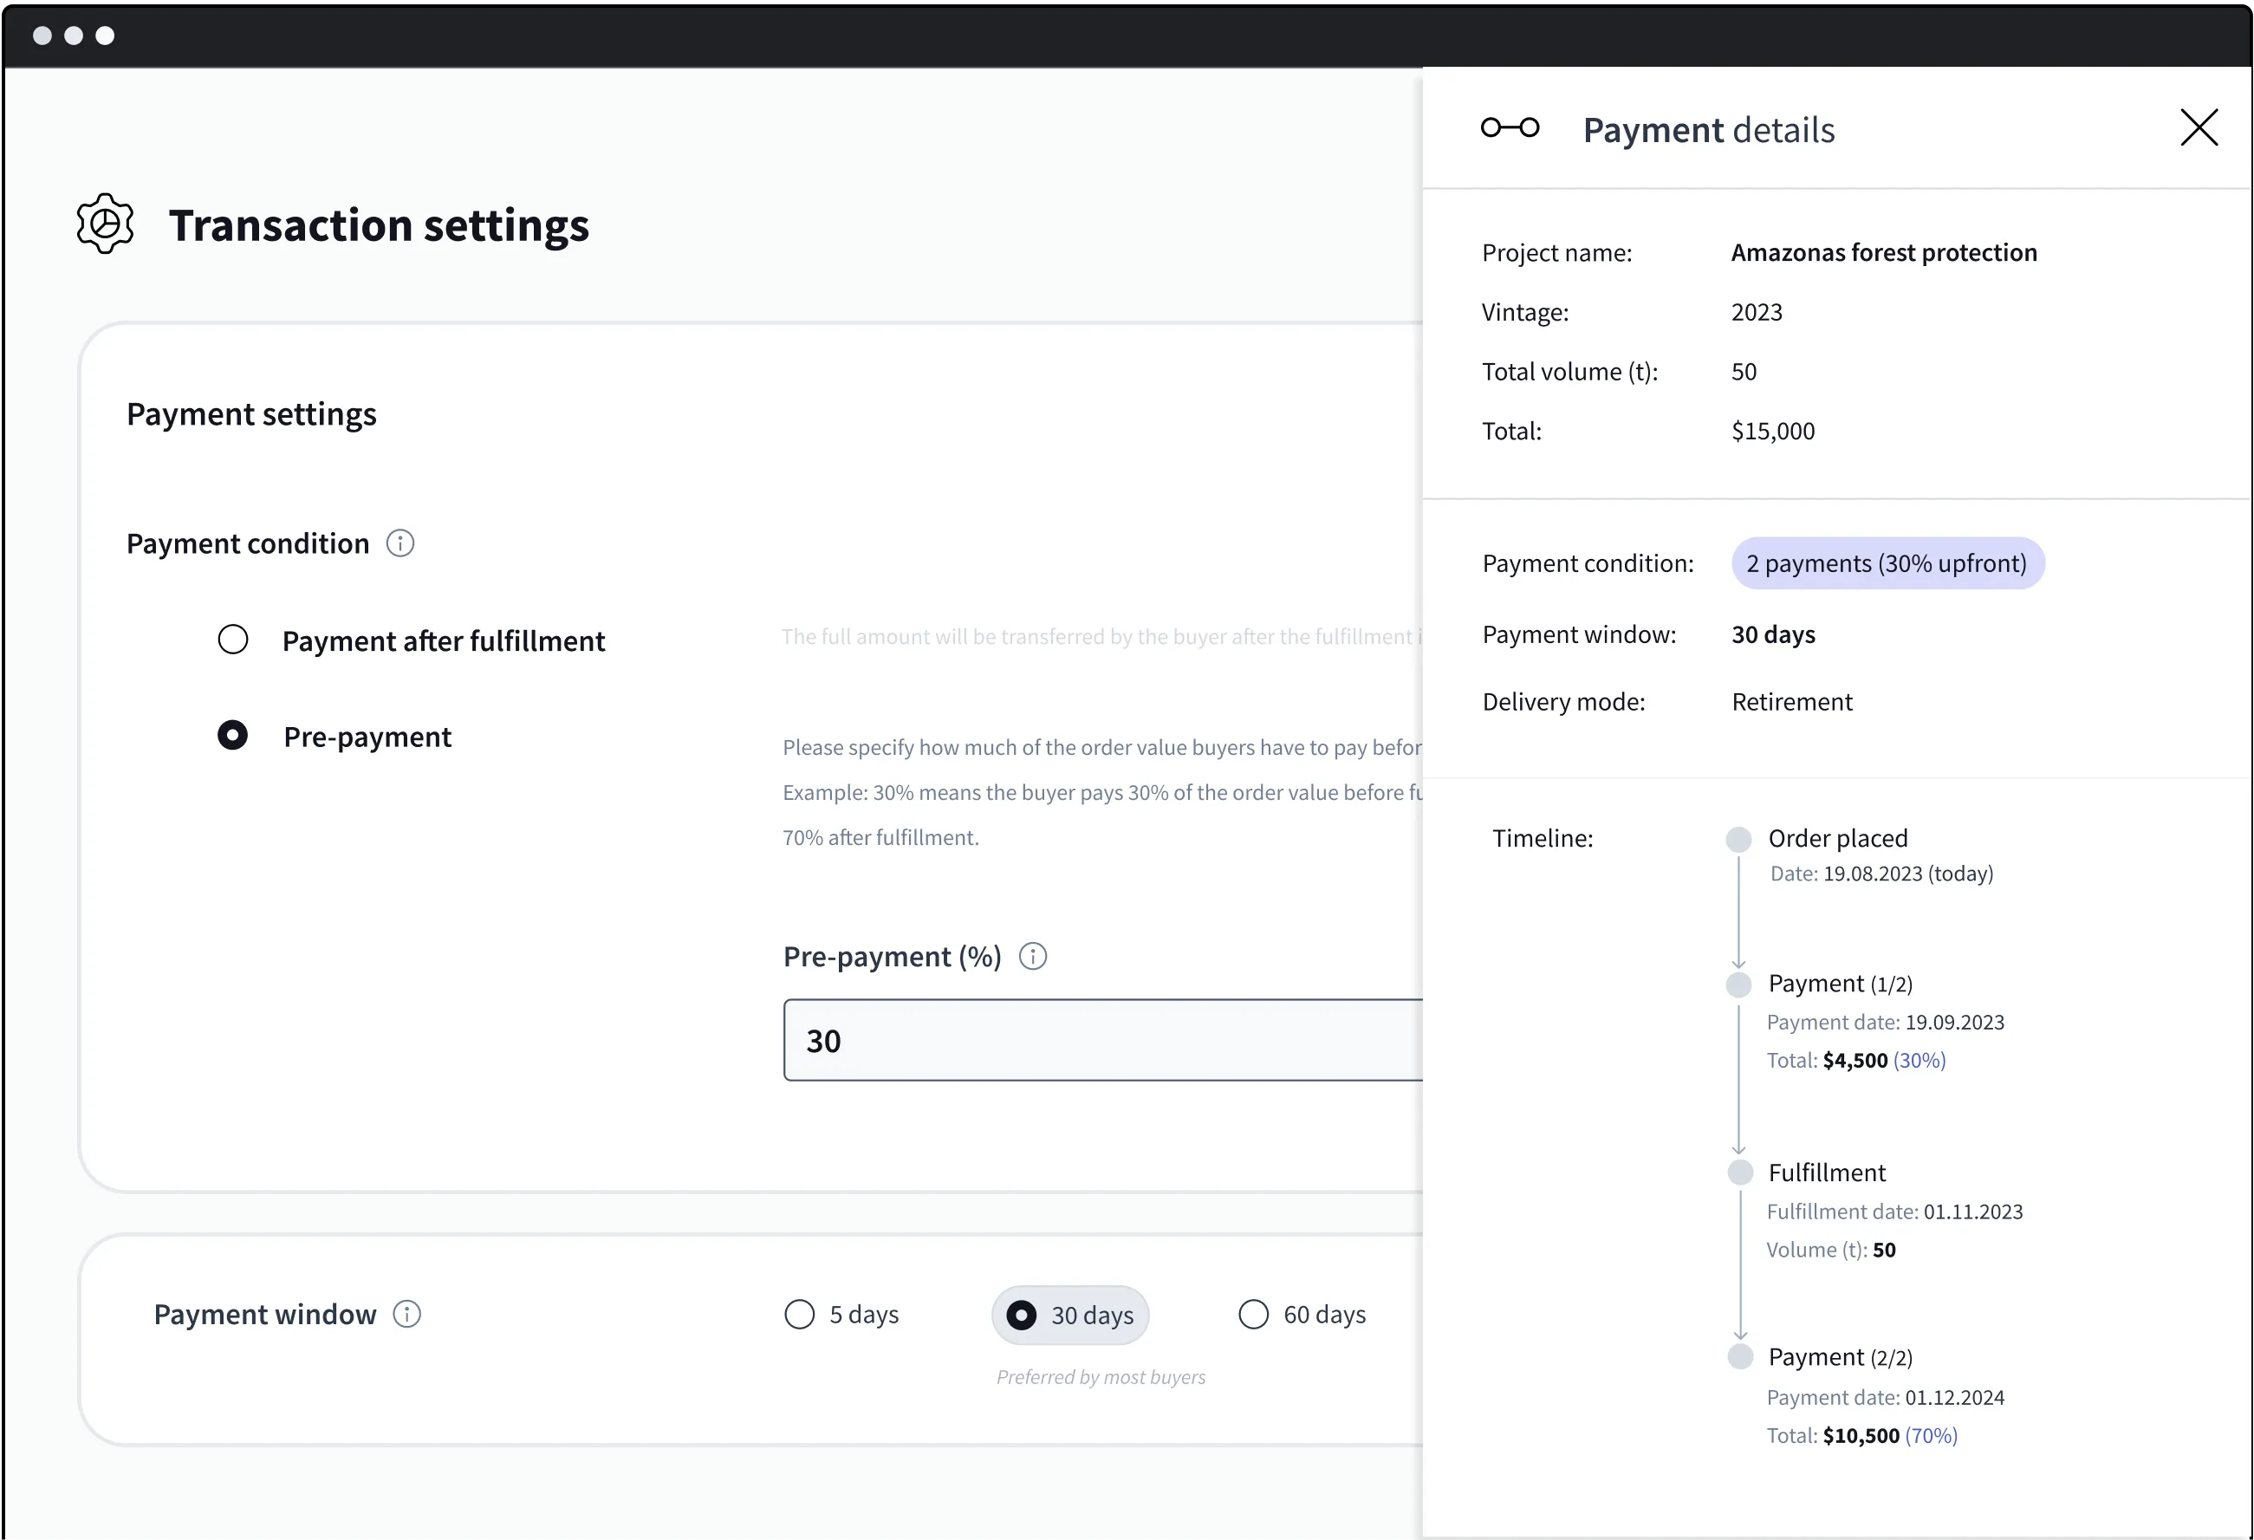Click the Payment date 19.09.2023
2254x1540 pixels.
pyautogui.click(x=1954, y=1022)
